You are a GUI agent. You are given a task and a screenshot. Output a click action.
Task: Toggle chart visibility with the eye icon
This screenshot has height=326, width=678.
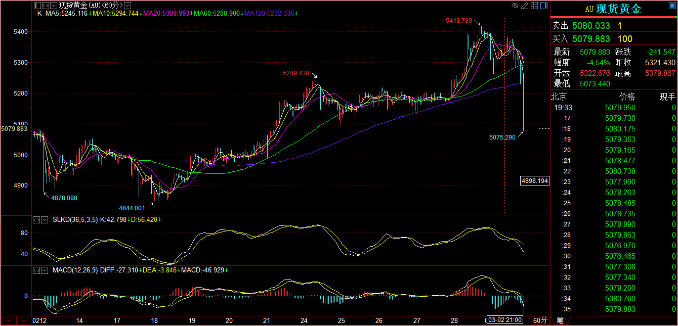point(515,6)
